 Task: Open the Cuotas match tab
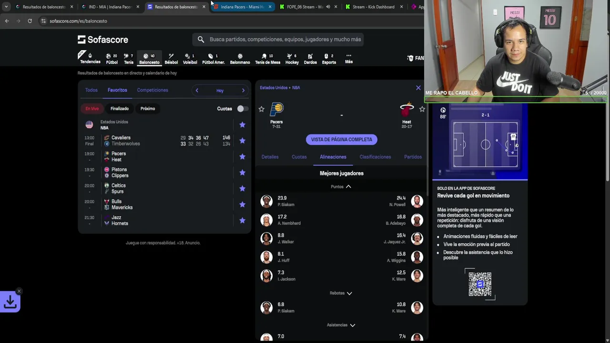coord(299,157)
